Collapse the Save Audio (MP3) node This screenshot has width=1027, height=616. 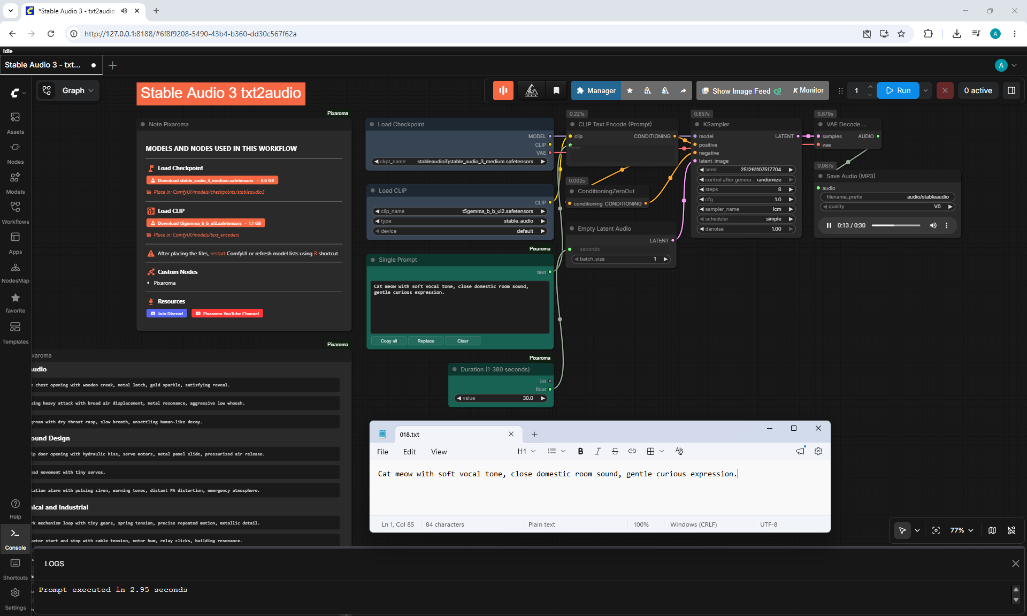click(x=820, y=176)
